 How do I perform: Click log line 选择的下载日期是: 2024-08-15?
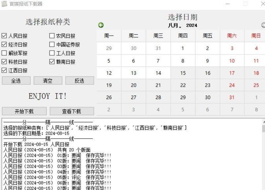(36, 134)
